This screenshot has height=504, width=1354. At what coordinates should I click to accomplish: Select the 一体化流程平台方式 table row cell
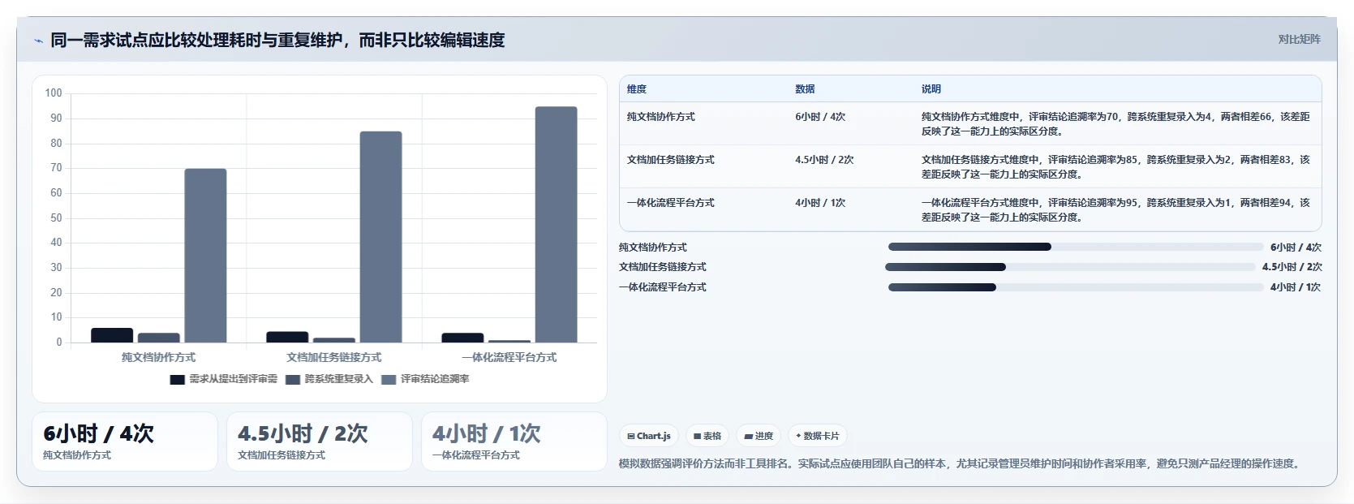(671, 203)
